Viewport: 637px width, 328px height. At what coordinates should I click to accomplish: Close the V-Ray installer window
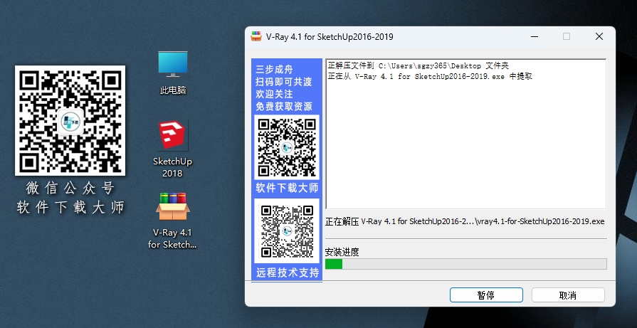click(599, 36)
